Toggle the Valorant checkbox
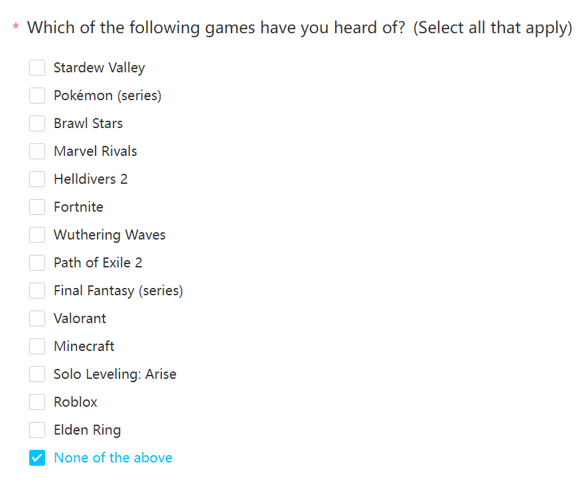Screen dimensions: 580x489 (37, 318)
